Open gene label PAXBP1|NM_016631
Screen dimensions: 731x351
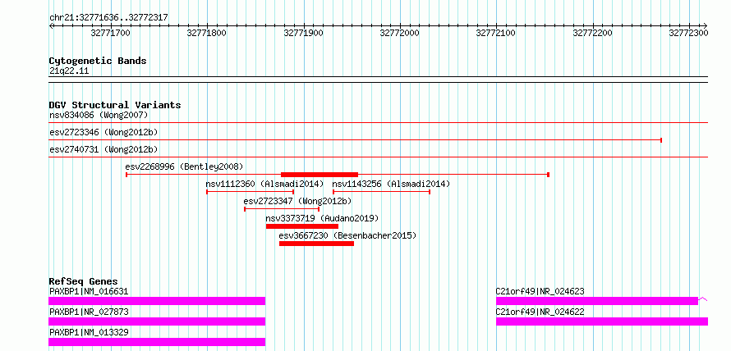(x=89, y=292)
